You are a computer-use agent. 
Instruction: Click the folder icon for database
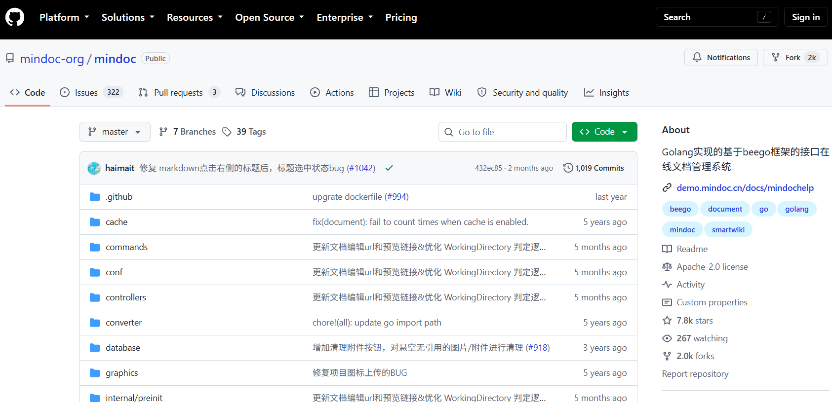pos(95,348)
